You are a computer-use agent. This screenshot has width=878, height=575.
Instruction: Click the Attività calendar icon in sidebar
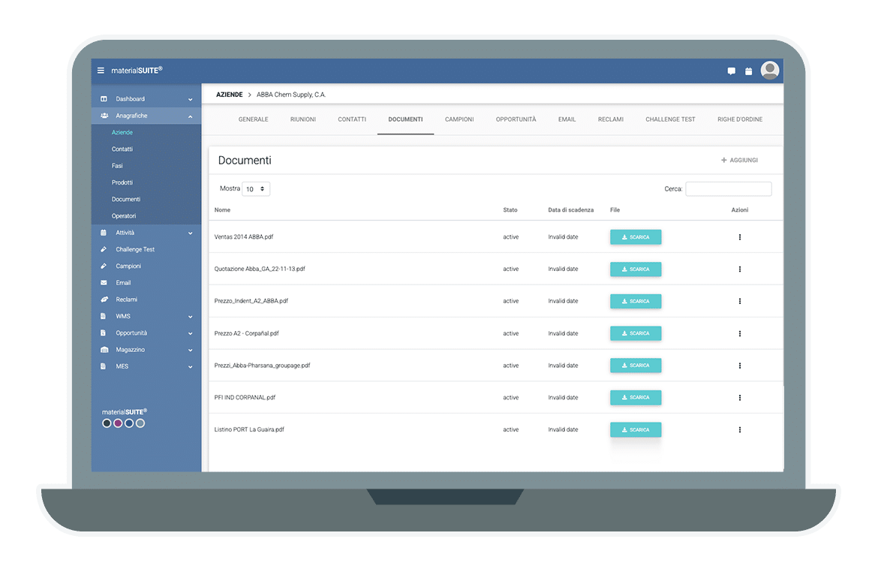click(103, 232)
